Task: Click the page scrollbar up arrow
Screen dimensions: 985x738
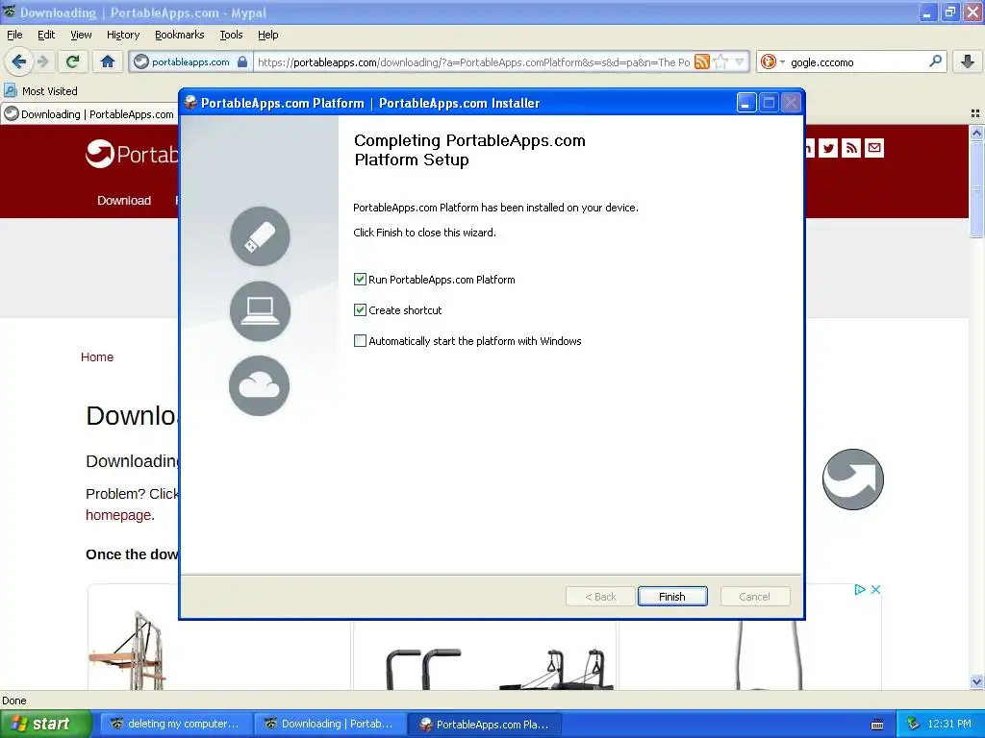Action: (976, 133)
